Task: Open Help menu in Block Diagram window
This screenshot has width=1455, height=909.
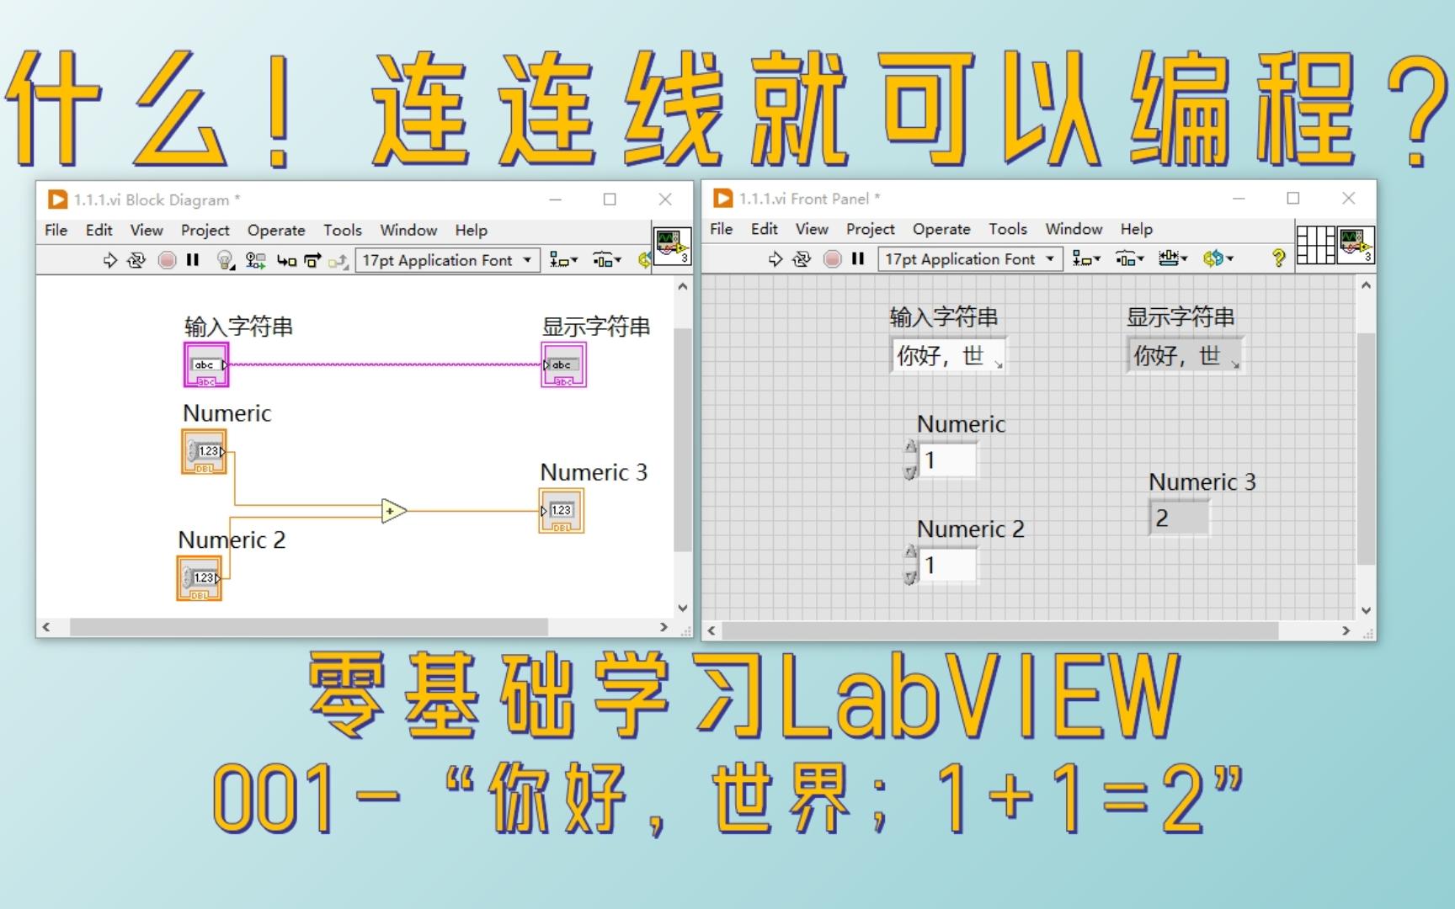Action: [x=472, y=231]
